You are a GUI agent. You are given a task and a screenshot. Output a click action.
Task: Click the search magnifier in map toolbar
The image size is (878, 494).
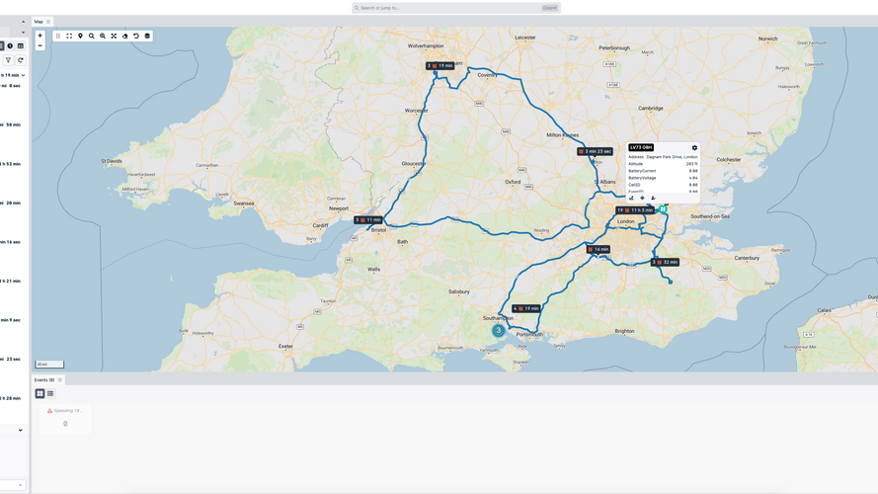click(91, 36)
